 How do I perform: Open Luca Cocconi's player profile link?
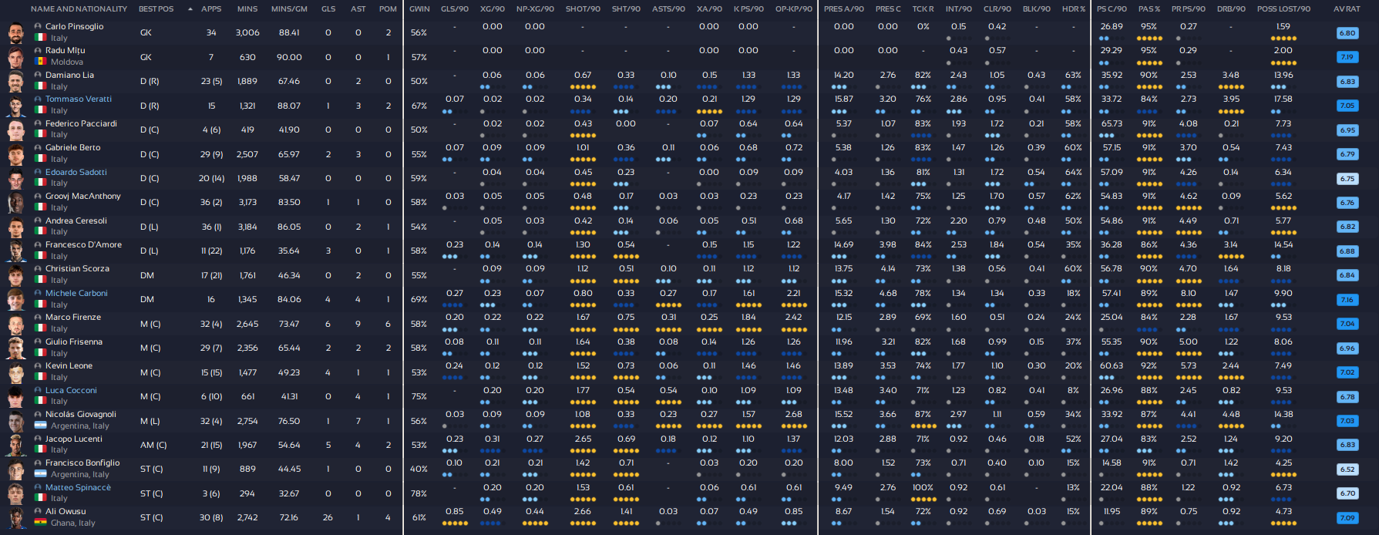point(71,390)
